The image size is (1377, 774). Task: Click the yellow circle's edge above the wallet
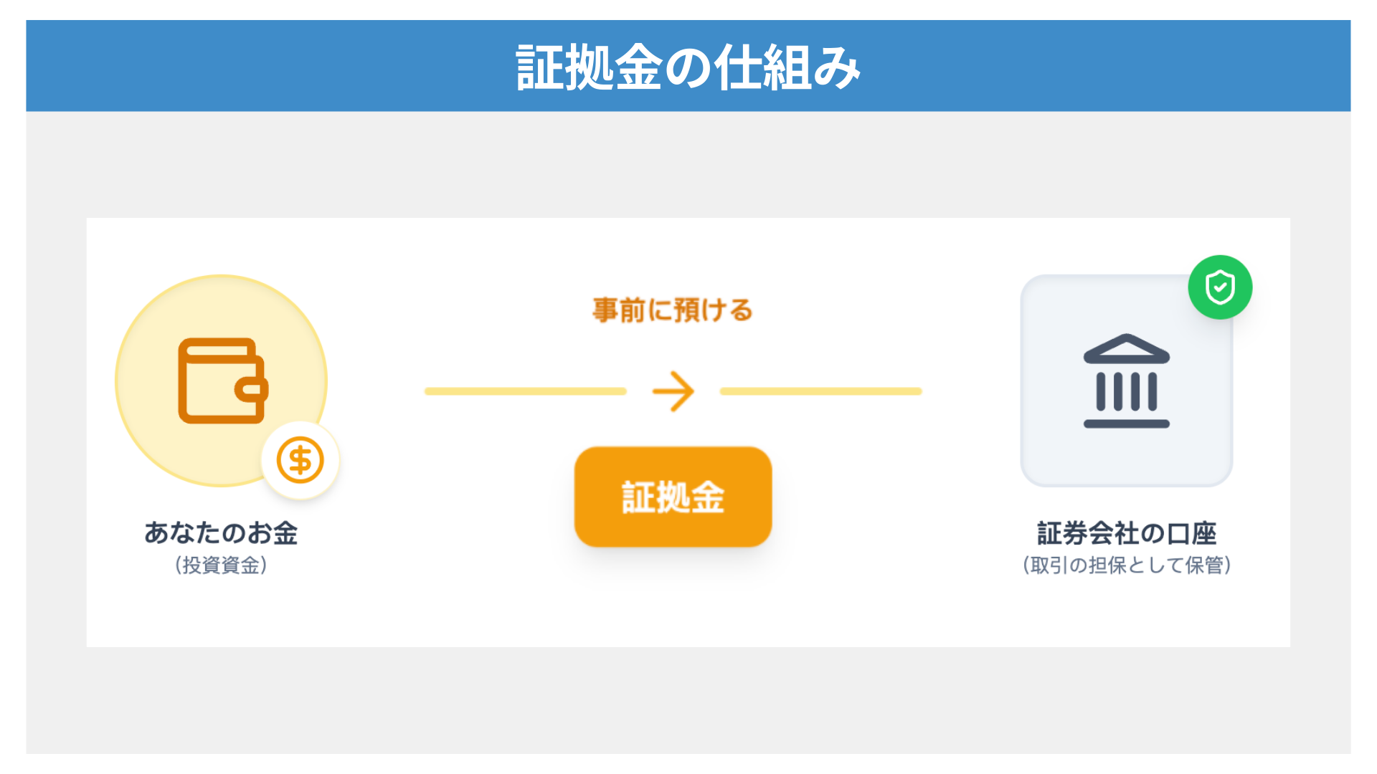point(221,277)
